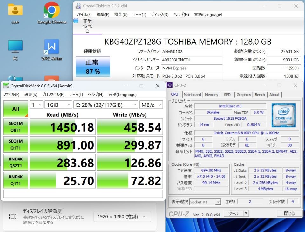Open the C: 28% (32/117GiB) drive dropdown
This screenshot has width=305, height=232.
tap(105, 105)
